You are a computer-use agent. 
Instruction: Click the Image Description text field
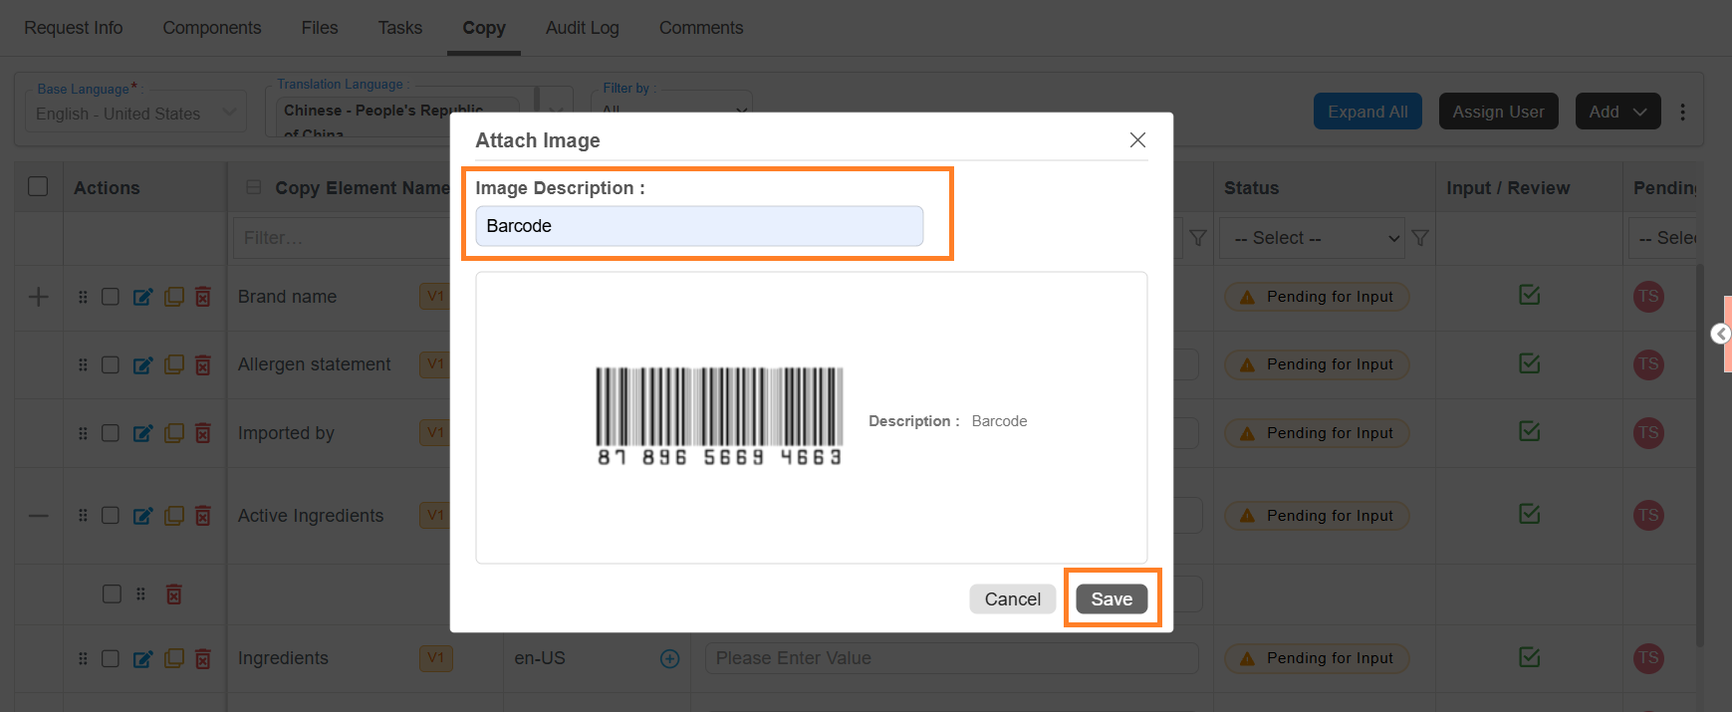click(x=699, y=226)
